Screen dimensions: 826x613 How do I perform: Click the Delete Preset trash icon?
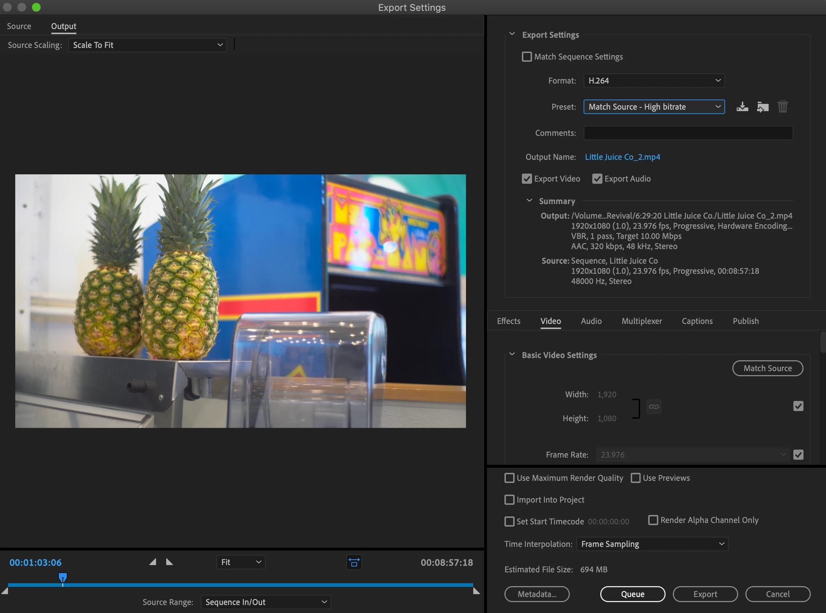[x=782, y=107]
